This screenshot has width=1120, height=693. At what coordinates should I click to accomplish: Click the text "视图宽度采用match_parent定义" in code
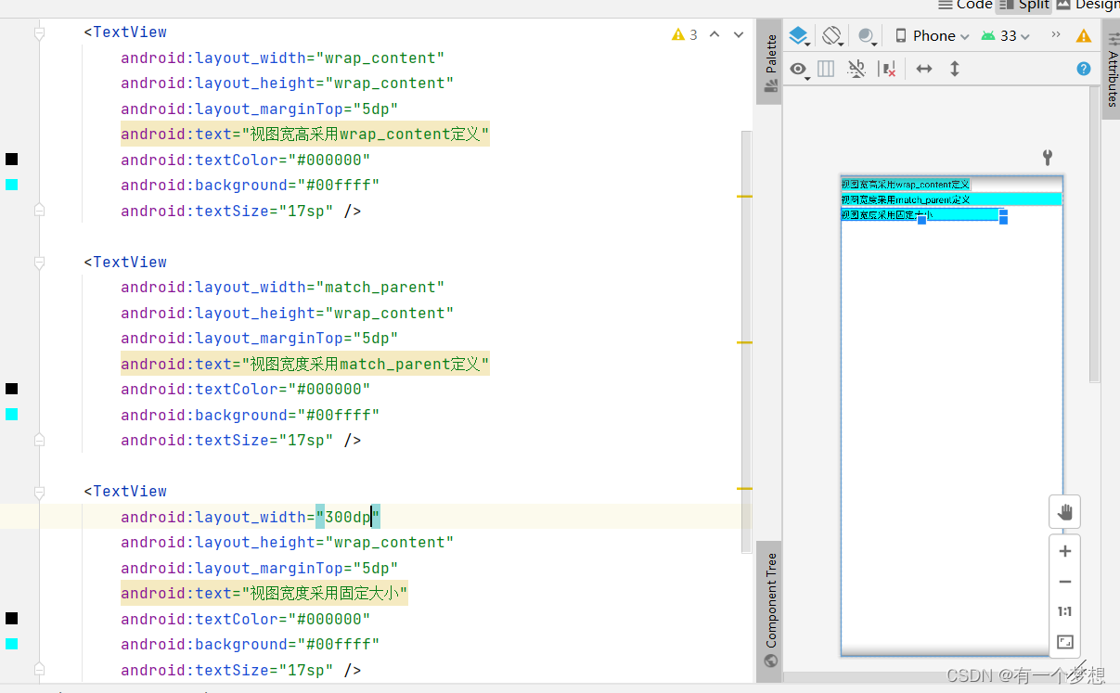(365, 364)
